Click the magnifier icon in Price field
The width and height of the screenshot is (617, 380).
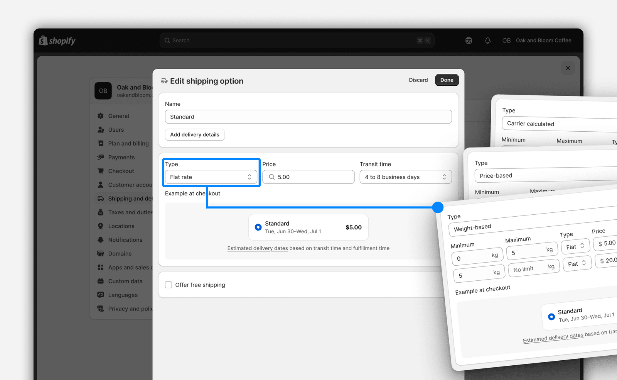(272, 177)
